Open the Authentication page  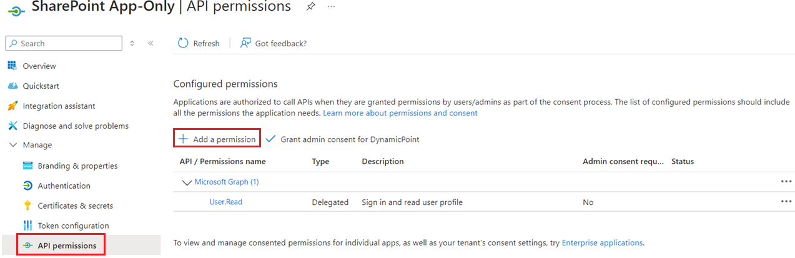tap(64, 186)
